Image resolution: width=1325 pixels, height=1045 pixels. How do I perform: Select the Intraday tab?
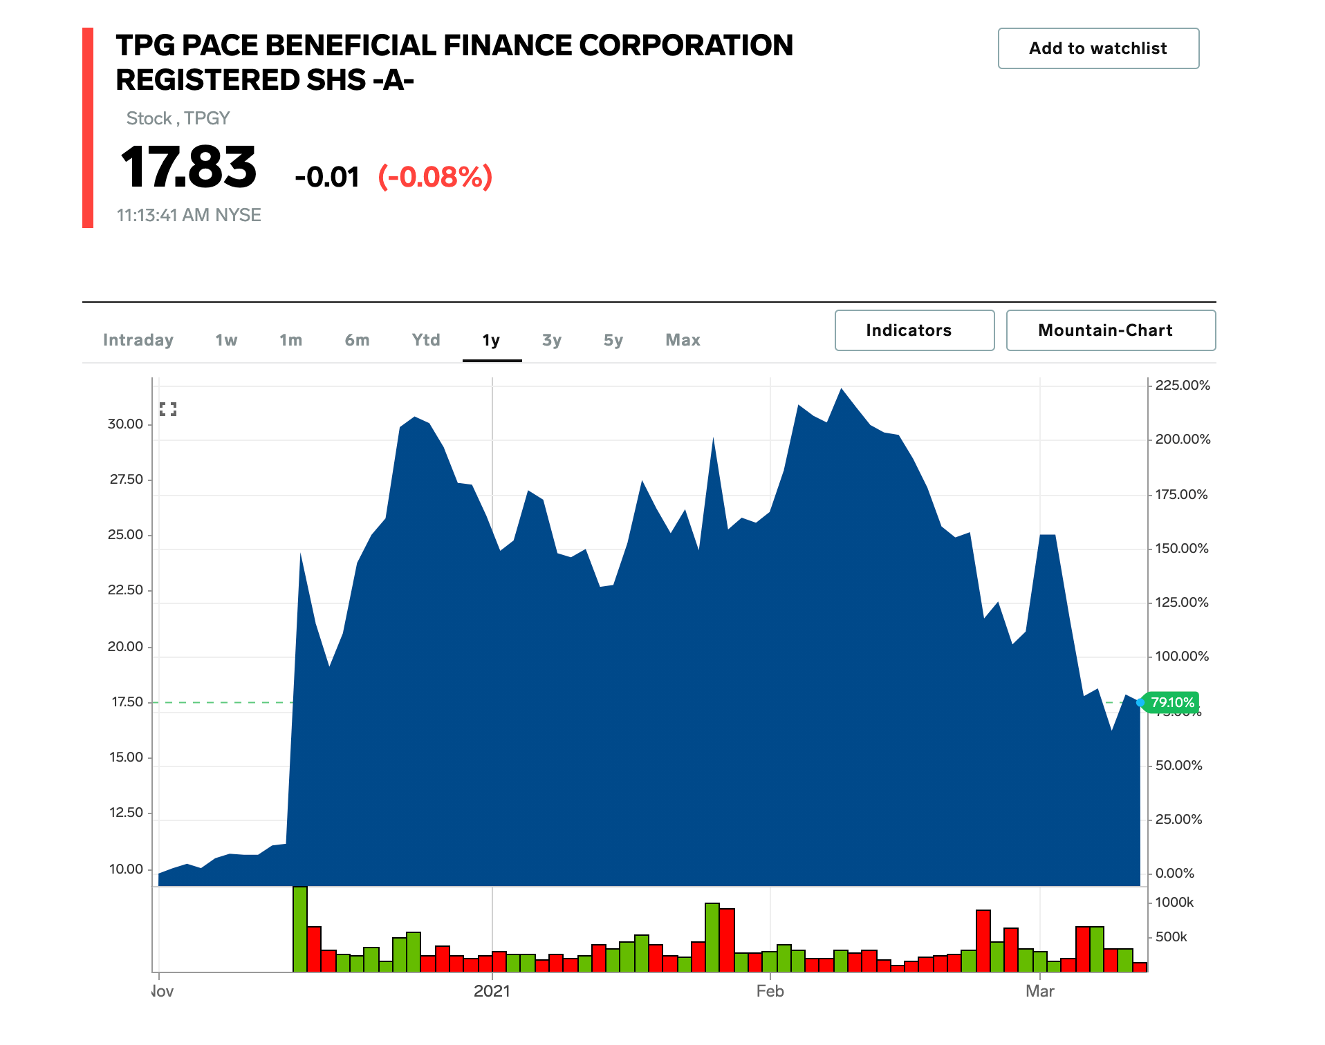tap(138, 339)
